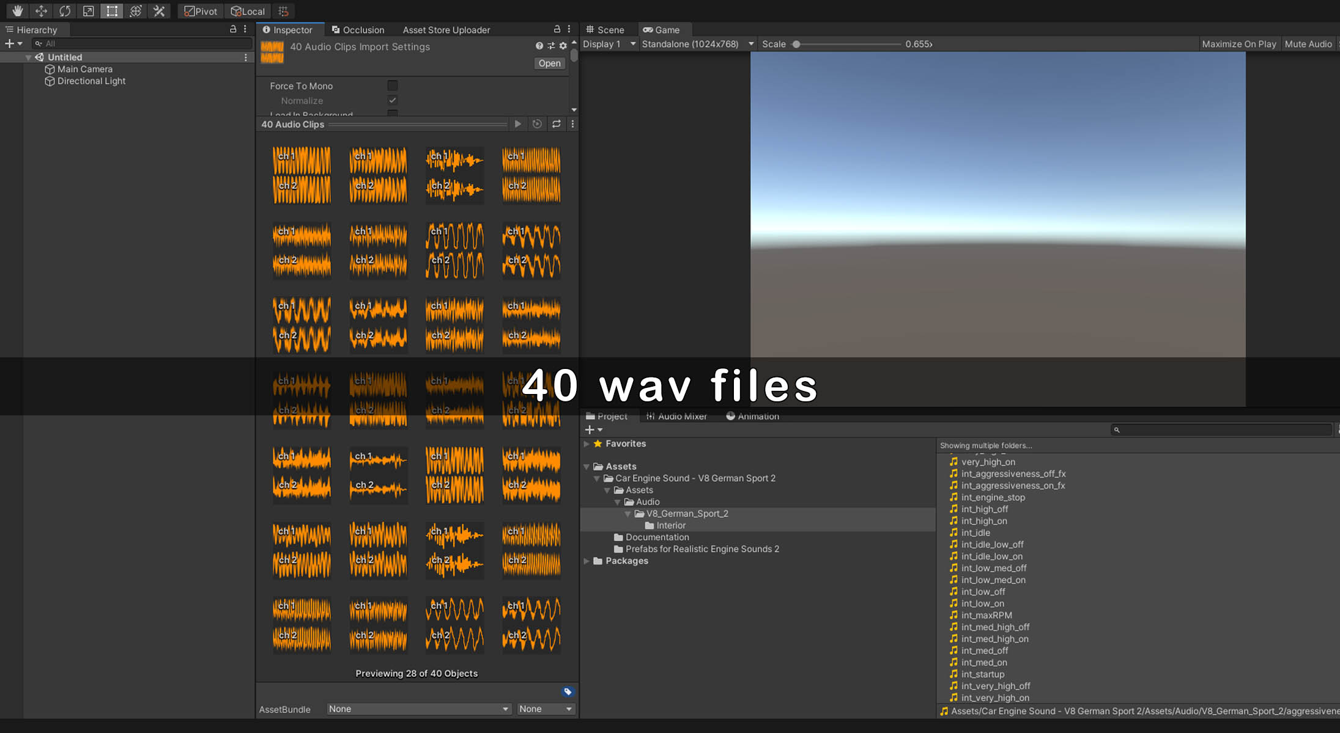Viewport: 1340px width, 733px height.
Task: Adjust the Game view Scale slider
Action: [x=796, y=44]
